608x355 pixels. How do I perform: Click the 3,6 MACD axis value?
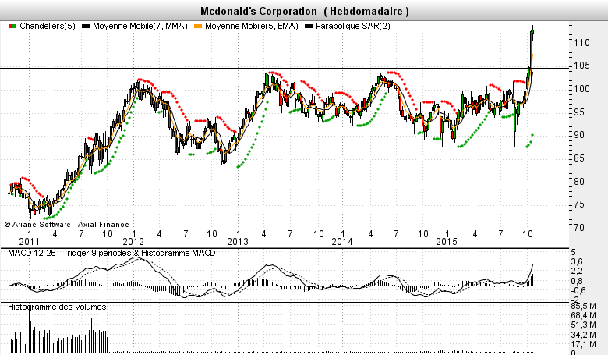577,261
